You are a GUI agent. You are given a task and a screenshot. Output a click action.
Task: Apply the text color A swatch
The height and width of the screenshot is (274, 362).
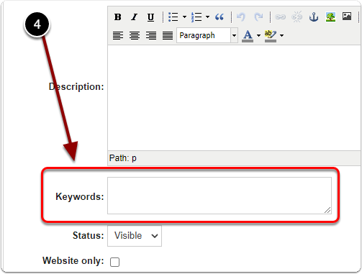click(248, 36)
